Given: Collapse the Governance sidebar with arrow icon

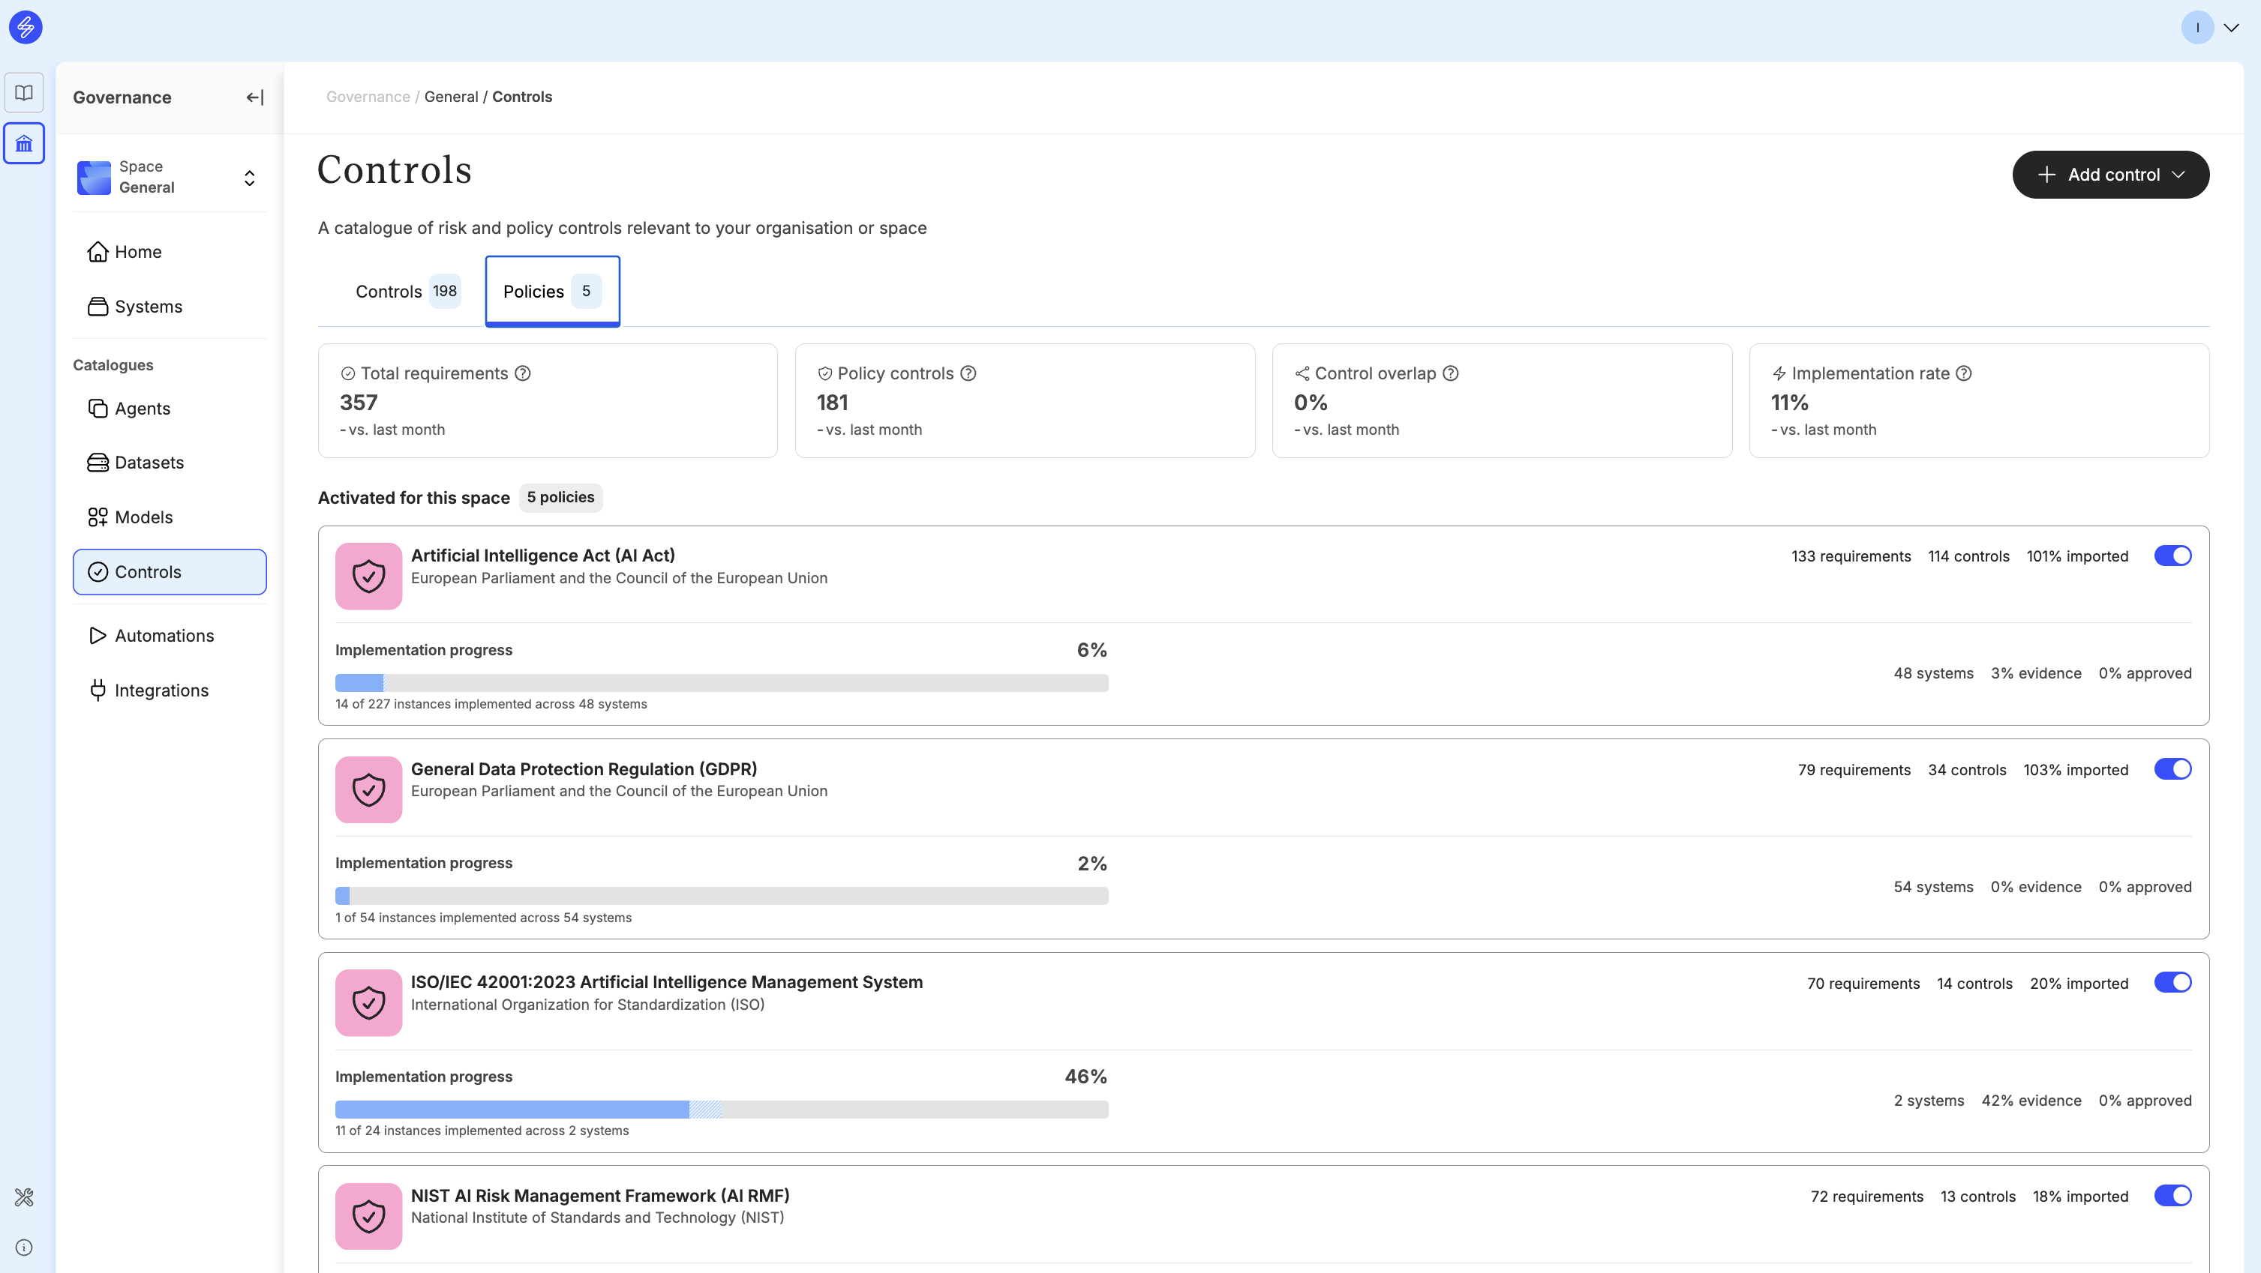Looking at the screenshot, I should 254,97.
